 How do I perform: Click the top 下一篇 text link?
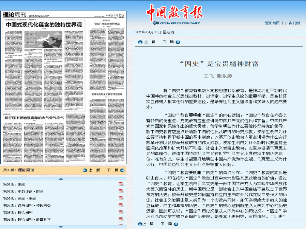click(x=168, y=42)
